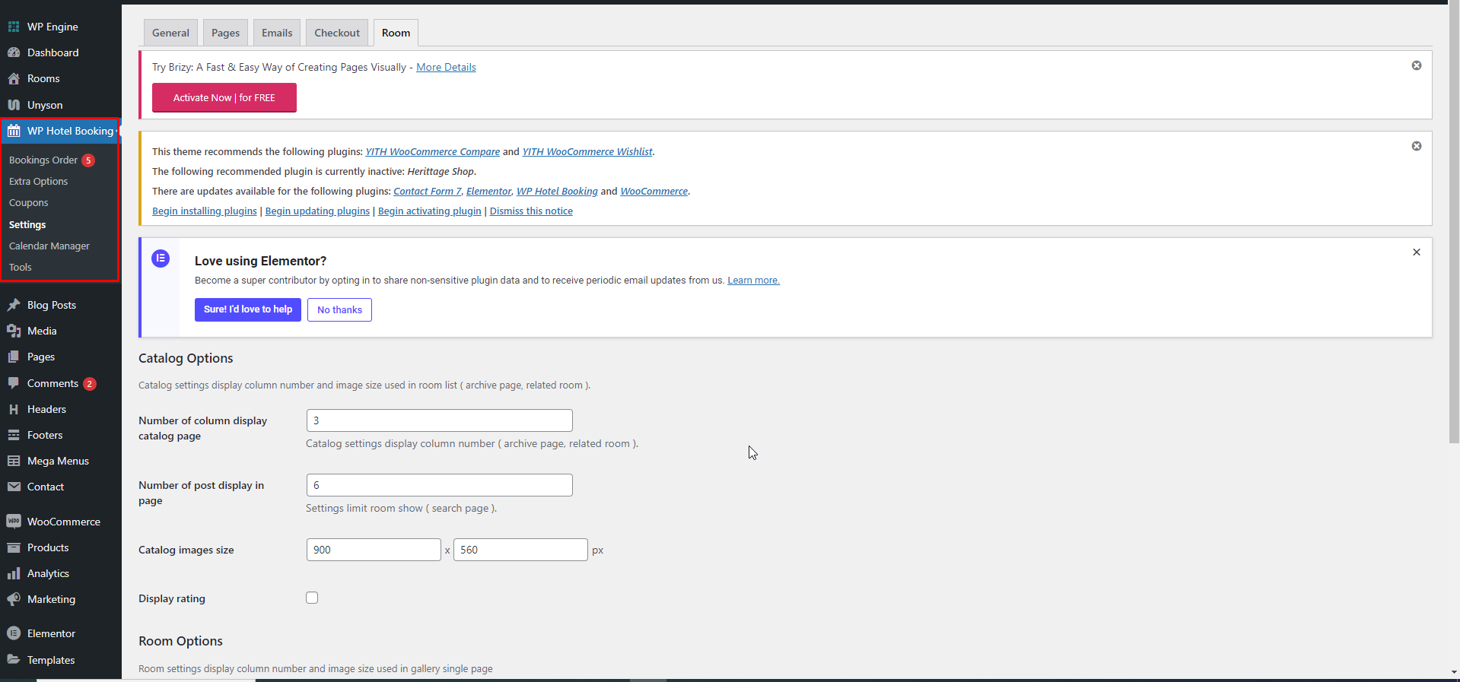Click Dismiss this notice link
Viewport: 1460px width, 682px height.
531,211
